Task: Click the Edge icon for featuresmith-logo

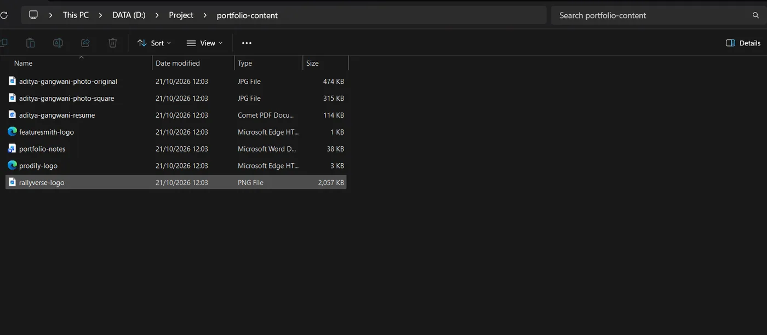Action: [12, 132]
